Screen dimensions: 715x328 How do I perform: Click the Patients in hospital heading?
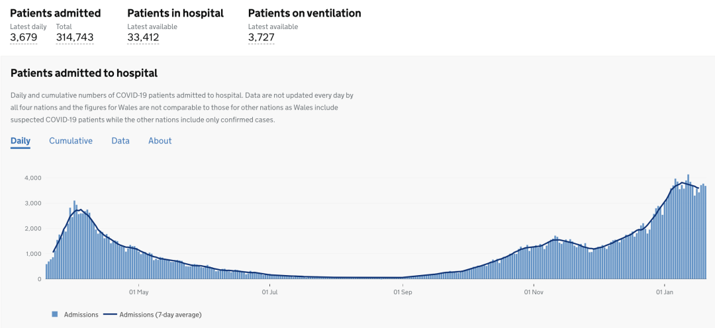pyautogui.click(x=175, y=13)
